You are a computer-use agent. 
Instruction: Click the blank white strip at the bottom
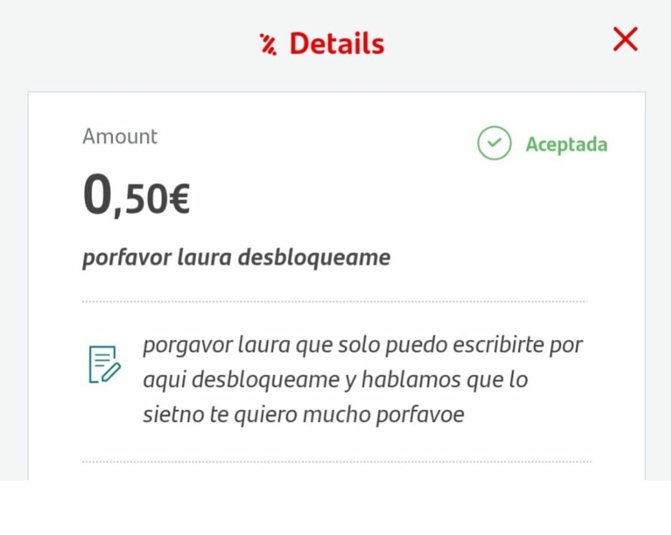point(335,507)
